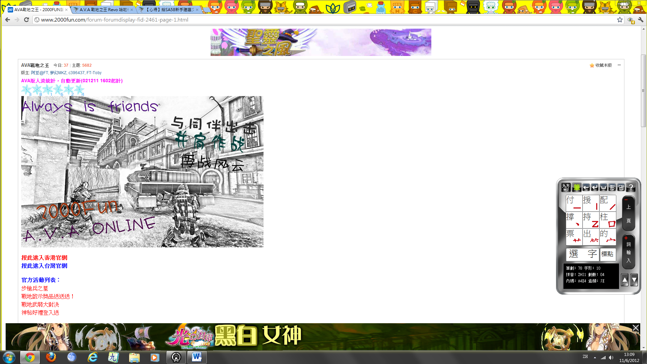Click the 標點 punctuation button
Image resolution: width=647 pixels, height=364 pixels.
608,254
